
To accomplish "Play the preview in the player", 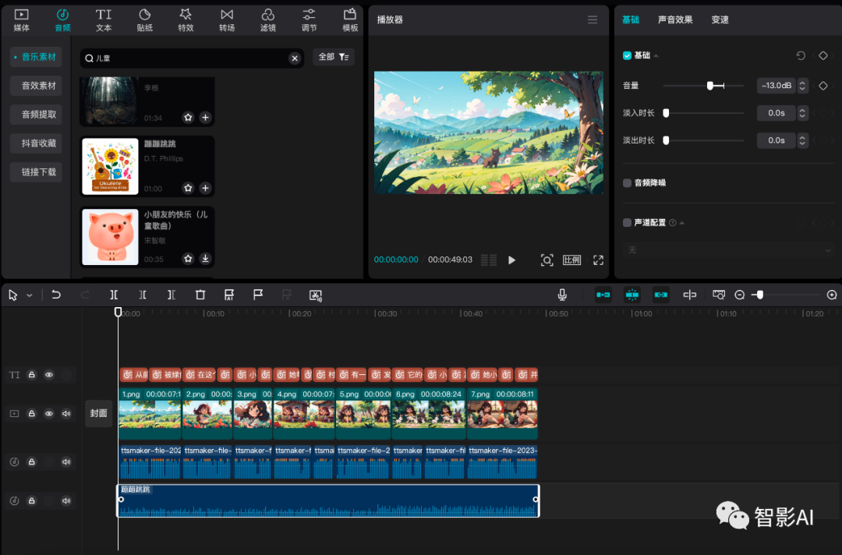I will [x=511, y=260].
